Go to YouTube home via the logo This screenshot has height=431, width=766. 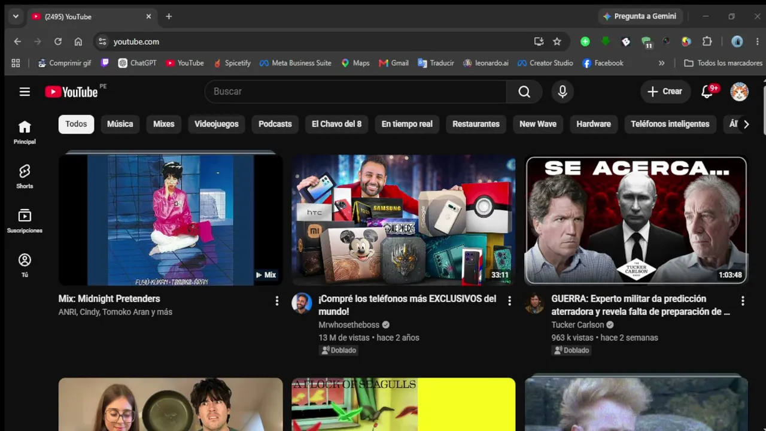[71, 92]
